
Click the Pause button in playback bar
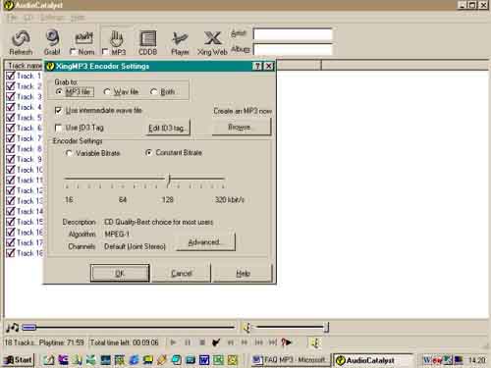188,342
